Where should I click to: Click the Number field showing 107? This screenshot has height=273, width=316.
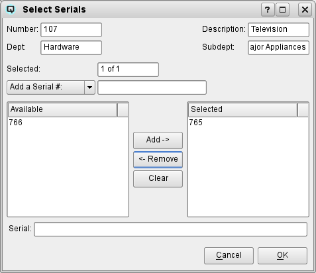(x=72, y=30)
